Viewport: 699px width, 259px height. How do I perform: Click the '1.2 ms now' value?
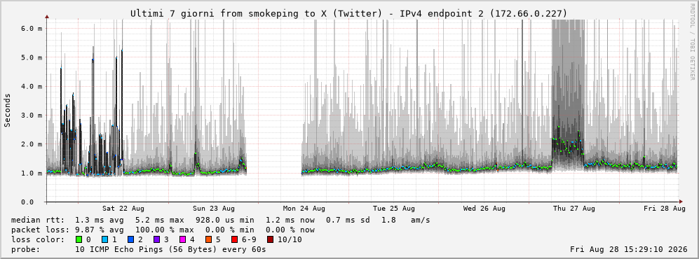coord(290,220)
